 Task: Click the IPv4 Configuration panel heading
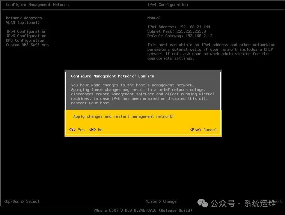tap(167, 4)
